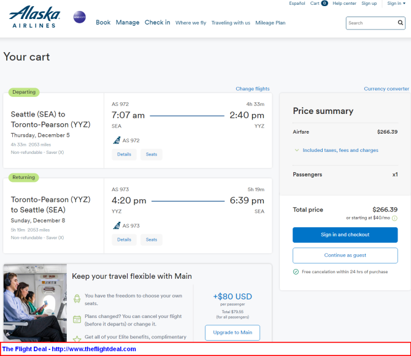Click the Alaska Airlines logo

click(34, 17)
